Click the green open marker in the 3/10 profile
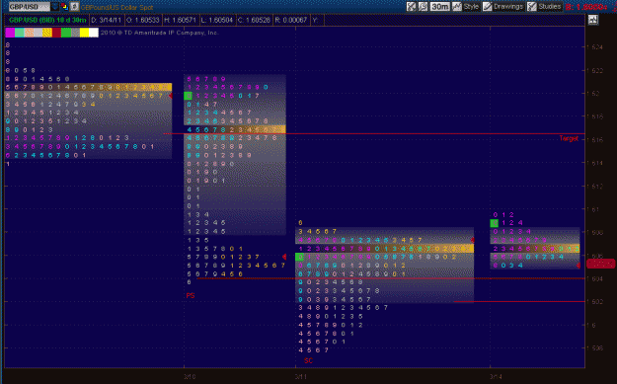The image size is (617, 384). pos(189,96)
